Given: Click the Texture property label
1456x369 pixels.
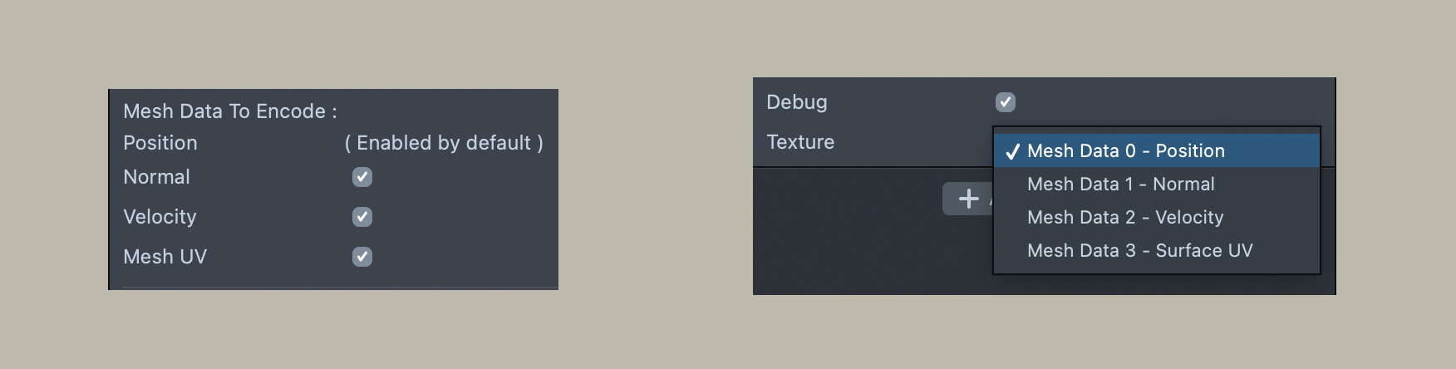Looking at the screenshot, I should (x=800, y=142).
